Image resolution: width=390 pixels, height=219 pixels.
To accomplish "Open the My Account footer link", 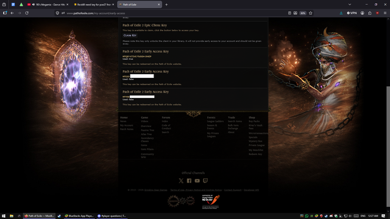I will (127, 125).
